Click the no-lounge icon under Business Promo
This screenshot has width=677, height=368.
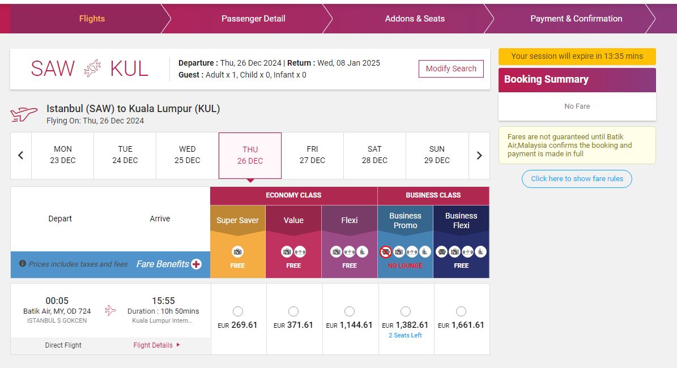[386, 252]
